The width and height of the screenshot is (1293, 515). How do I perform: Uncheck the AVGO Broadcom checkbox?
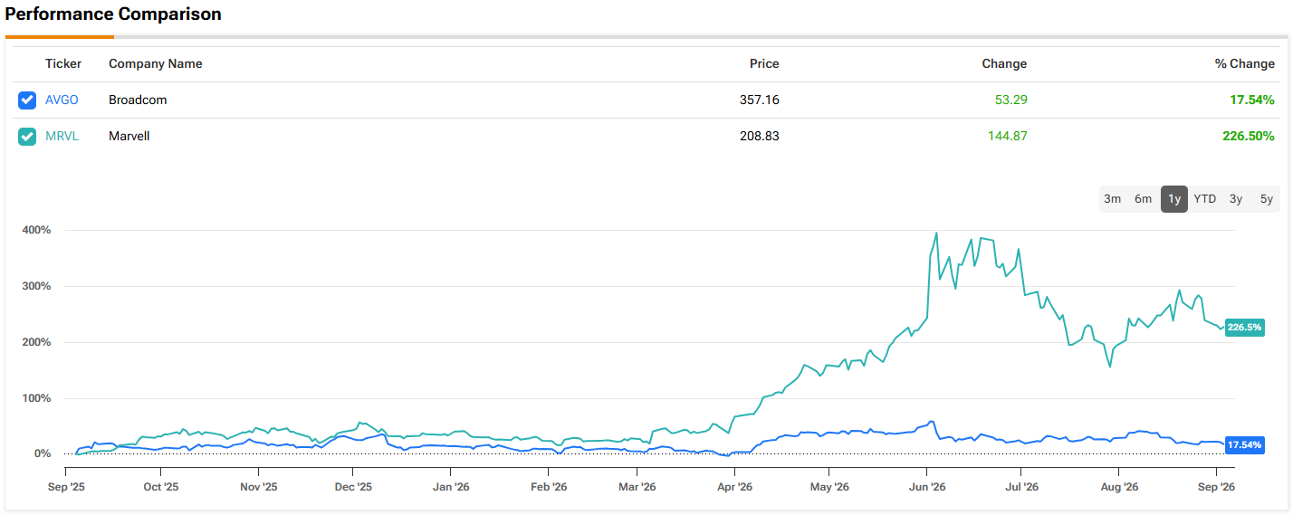[27, 100]
